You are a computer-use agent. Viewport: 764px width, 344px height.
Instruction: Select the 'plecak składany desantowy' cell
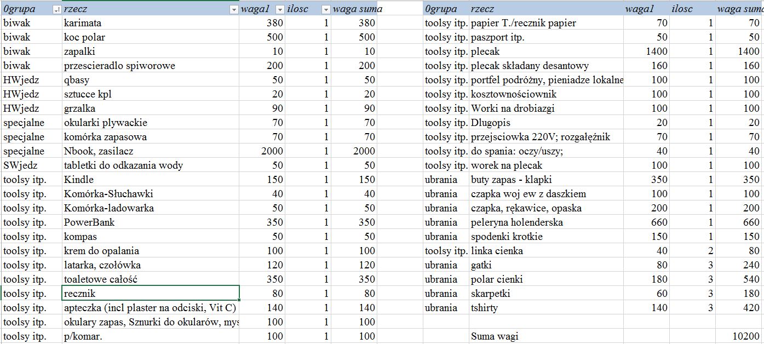(x=547, y=66)
